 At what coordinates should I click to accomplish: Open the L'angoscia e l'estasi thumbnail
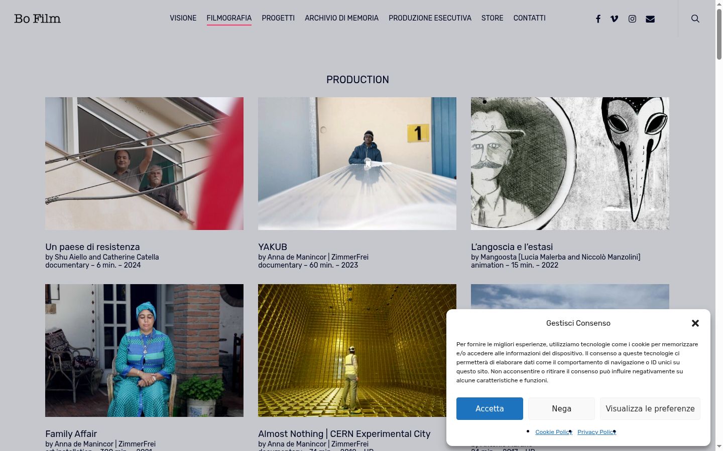[570, 163]
